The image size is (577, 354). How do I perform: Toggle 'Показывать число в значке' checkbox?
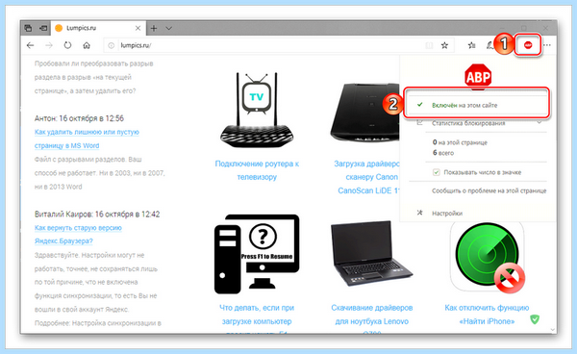click(x=436, y=172)
